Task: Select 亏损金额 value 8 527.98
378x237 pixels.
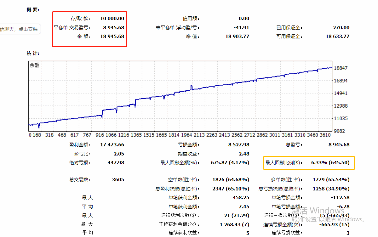Action: (239, 145)
